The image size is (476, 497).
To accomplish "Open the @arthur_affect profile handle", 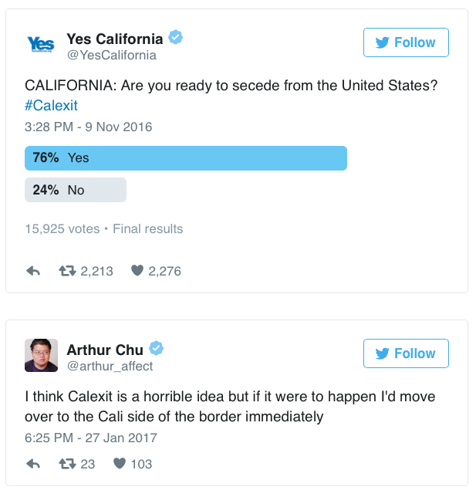I will click(x=110, y=366).
